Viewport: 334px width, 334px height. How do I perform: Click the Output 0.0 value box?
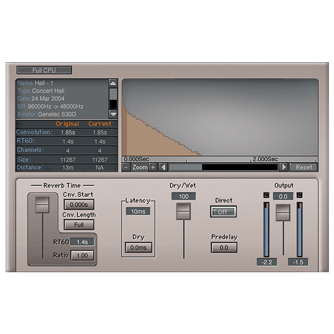283,197
